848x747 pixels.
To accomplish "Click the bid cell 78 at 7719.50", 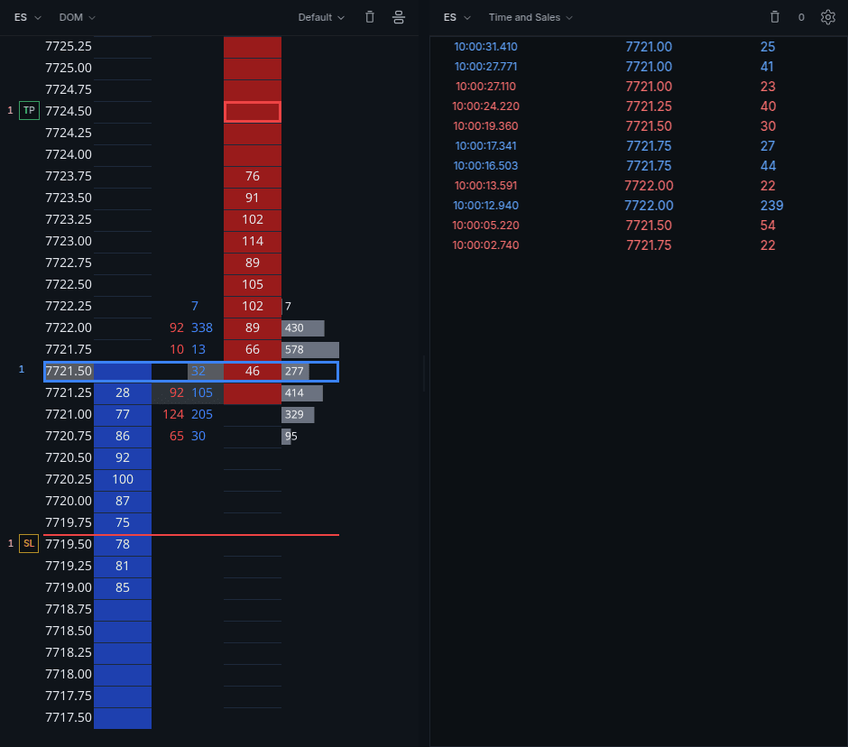I will (x=123, y=544).
